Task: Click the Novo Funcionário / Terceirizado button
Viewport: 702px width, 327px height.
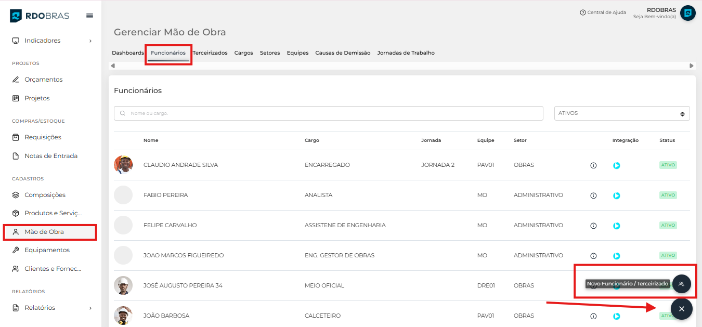Action: pos(681,284)
